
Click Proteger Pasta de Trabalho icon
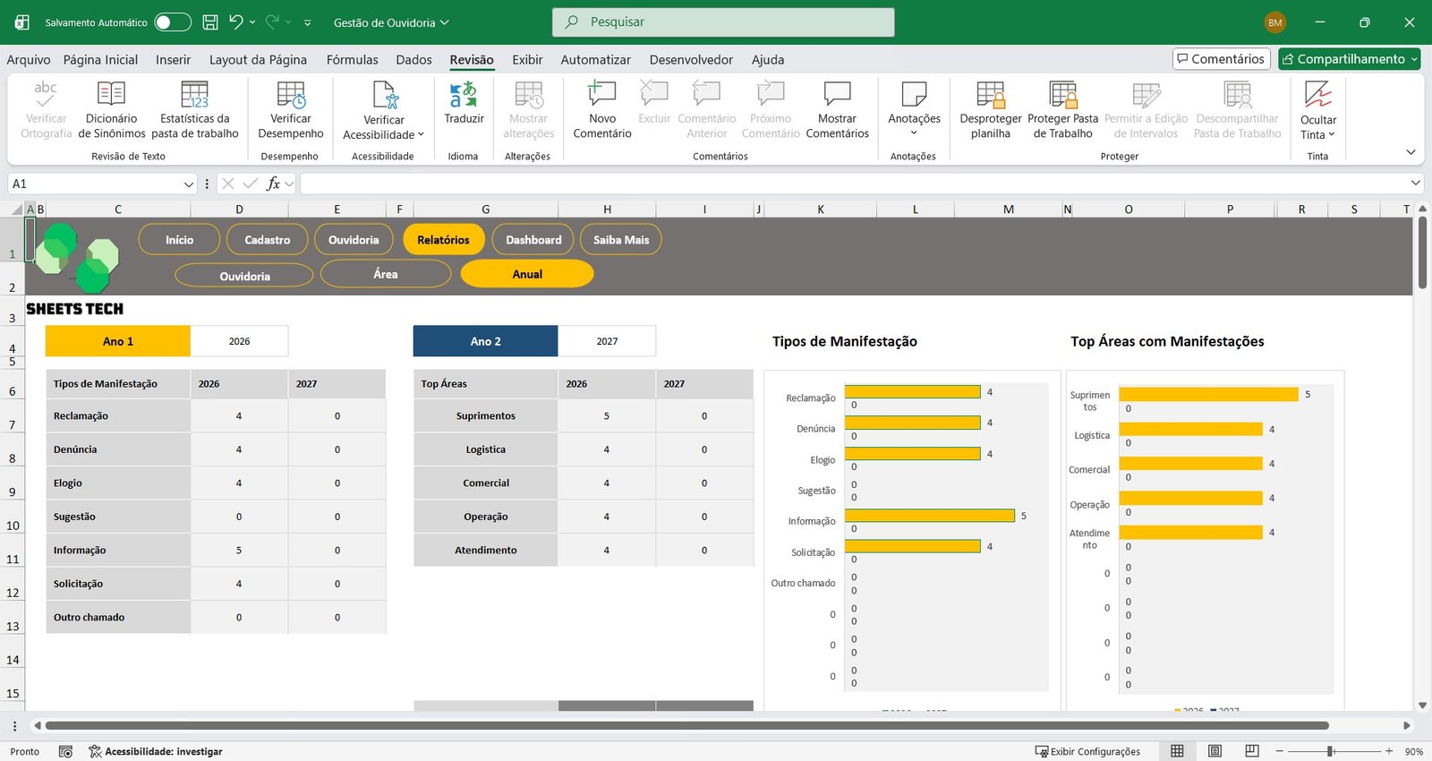[x=1062, y=95]
